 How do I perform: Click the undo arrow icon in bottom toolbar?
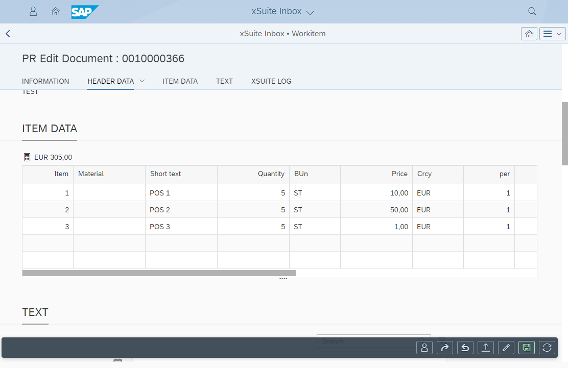465,348
